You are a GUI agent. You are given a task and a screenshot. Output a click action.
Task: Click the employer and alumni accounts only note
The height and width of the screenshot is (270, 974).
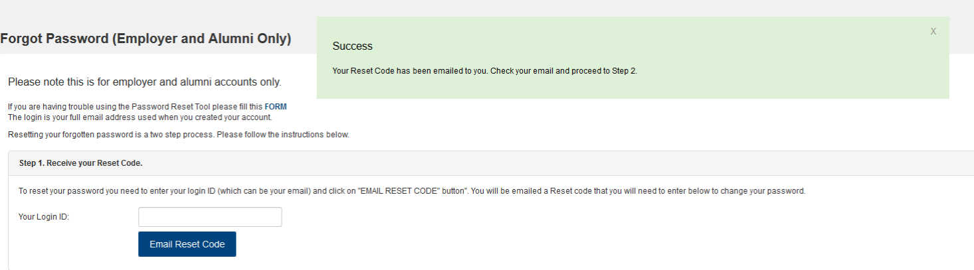point(144,82)
